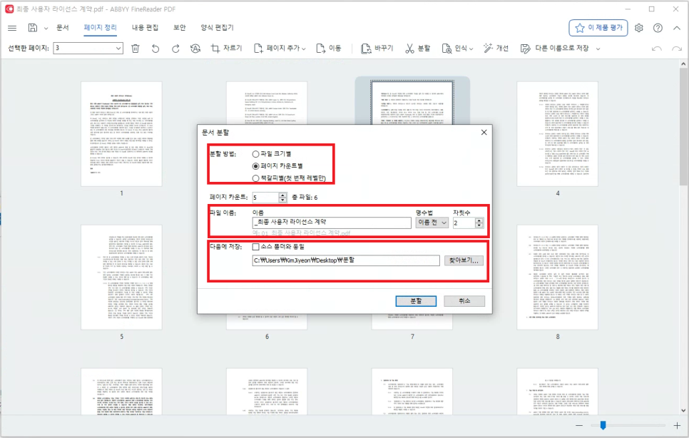Open the 보안 tab
689x438 pixels.
(179, 28)
